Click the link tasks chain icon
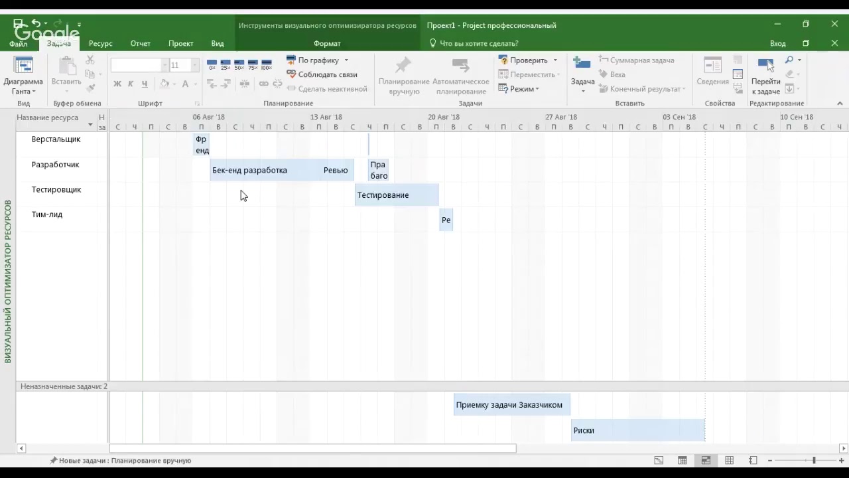849x478 pixels. coord(263,84)
